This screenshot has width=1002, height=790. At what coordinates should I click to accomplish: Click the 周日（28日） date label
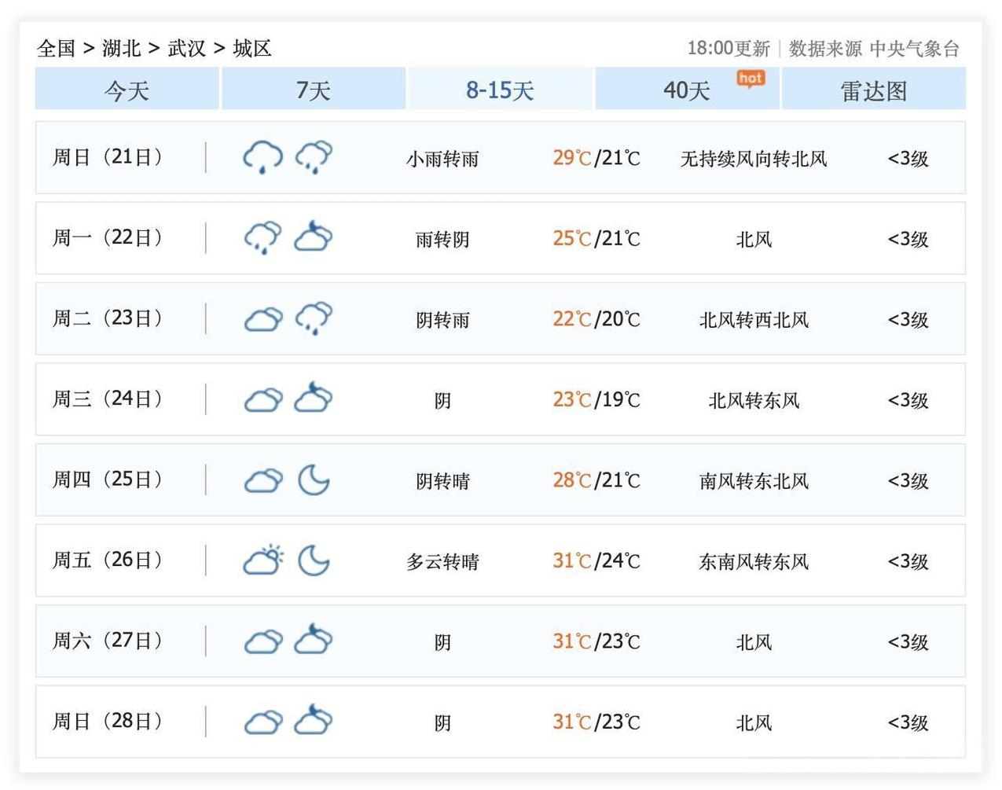tap(108, 722)
